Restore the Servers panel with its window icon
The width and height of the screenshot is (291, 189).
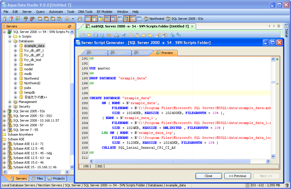pos(70,26)
